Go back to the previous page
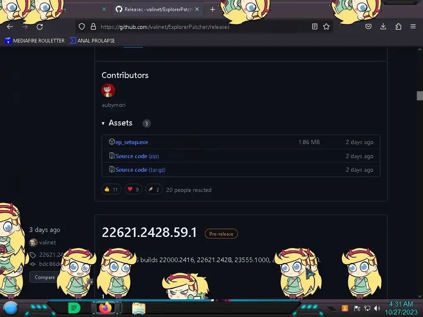The width and height of the screenshot is (423, 317). pos(10,27)
